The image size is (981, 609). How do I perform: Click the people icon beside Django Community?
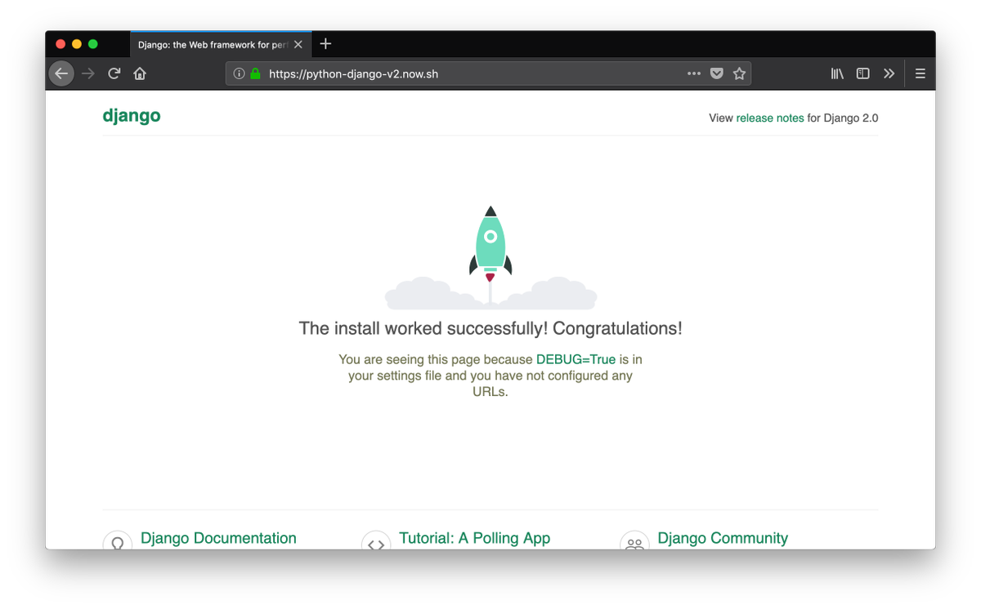tap(634, 540)
